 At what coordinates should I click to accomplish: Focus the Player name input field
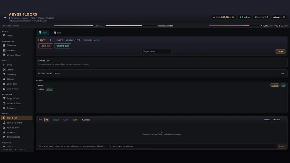tap(156, 52)
